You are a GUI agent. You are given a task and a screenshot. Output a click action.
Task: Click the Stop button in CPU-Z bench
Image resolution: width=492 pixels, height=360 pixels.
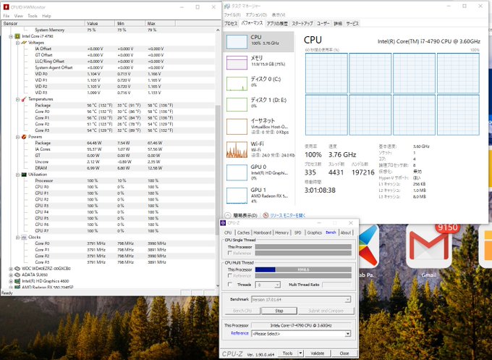(279, 311)
